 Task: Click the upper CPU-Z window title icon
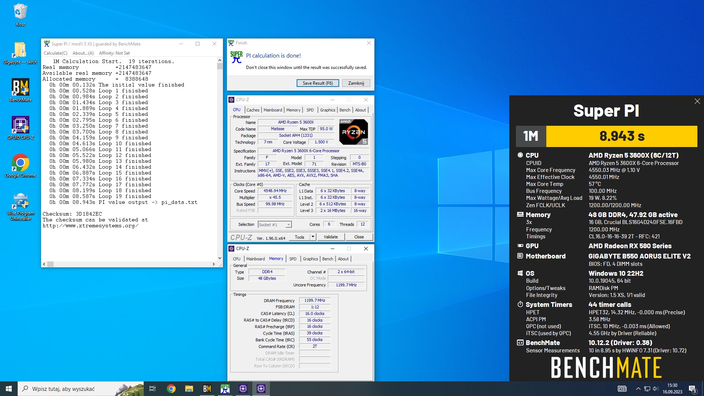231,100
